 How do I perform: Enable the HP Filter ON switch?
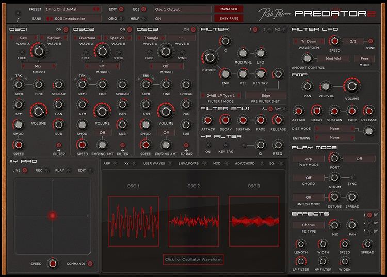(207, 145)
